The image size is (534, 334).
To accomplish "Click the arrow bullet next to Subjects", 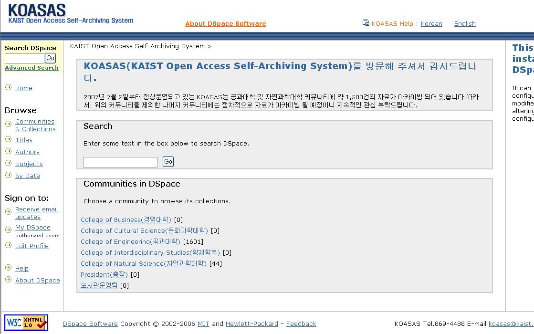I will point(9,163).
